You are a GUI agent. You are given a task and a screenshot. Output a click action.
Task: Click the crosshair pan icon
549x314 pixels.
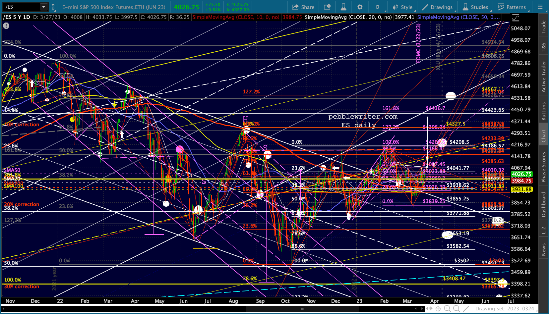coord(438,309)
